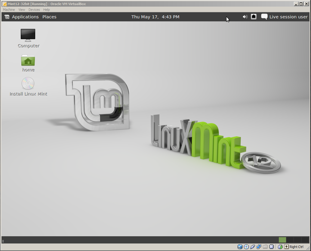The height and width of the screenshot is (251, 311).
Task: Open VirtualBox Machine menu
Action: (9, 10)
